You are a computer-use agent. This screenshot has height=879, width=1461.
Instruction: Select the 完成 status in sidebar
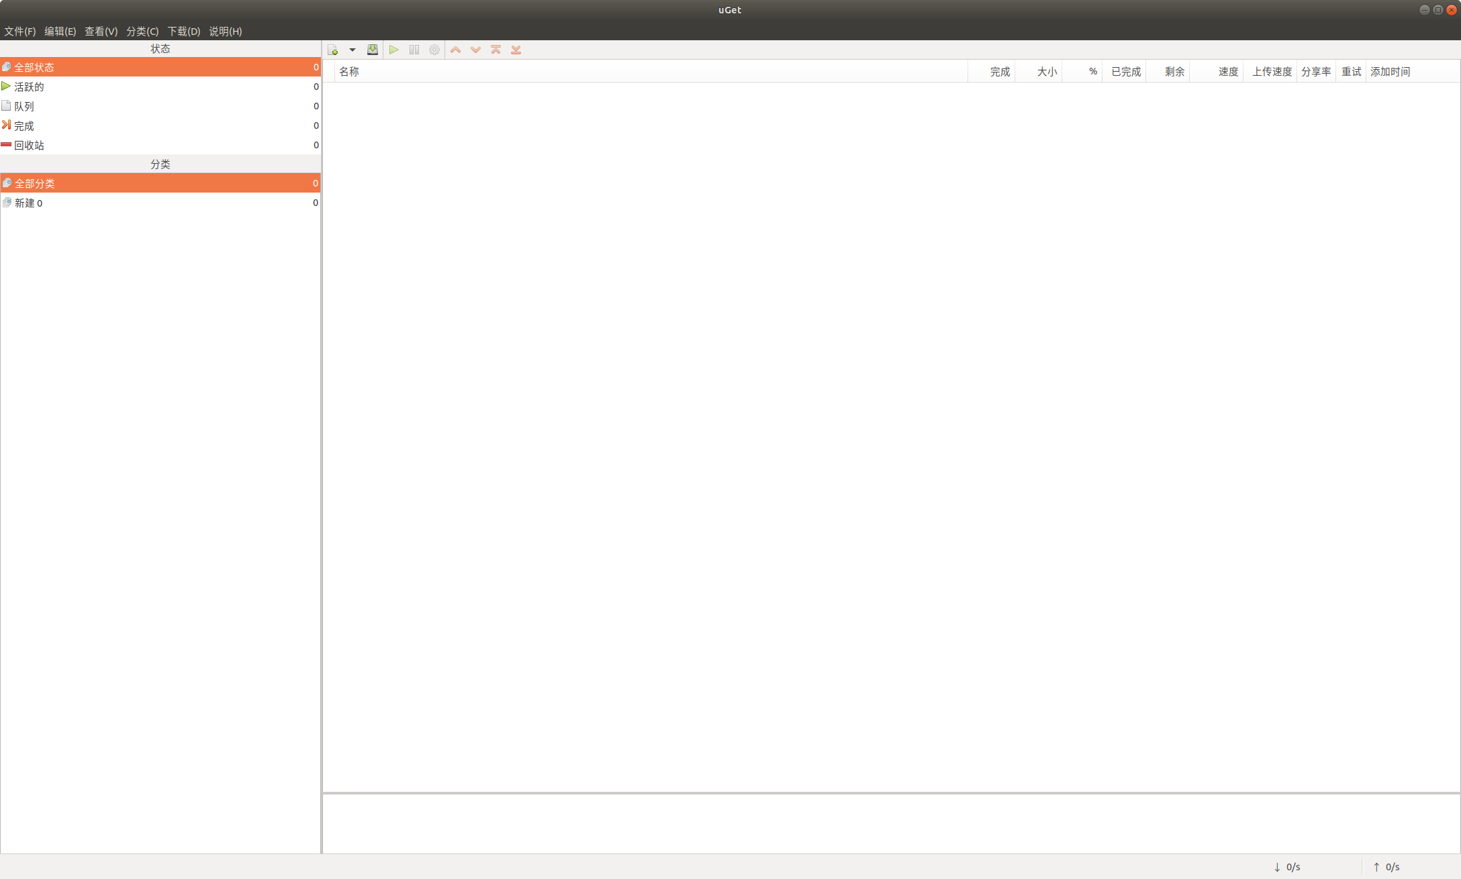click(24, 125)
